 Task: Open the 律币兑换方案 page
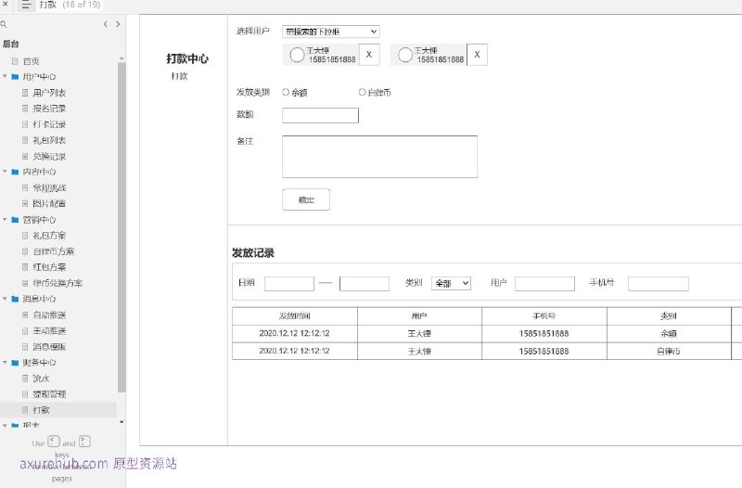pyautogui.click(x=58, y=283)
